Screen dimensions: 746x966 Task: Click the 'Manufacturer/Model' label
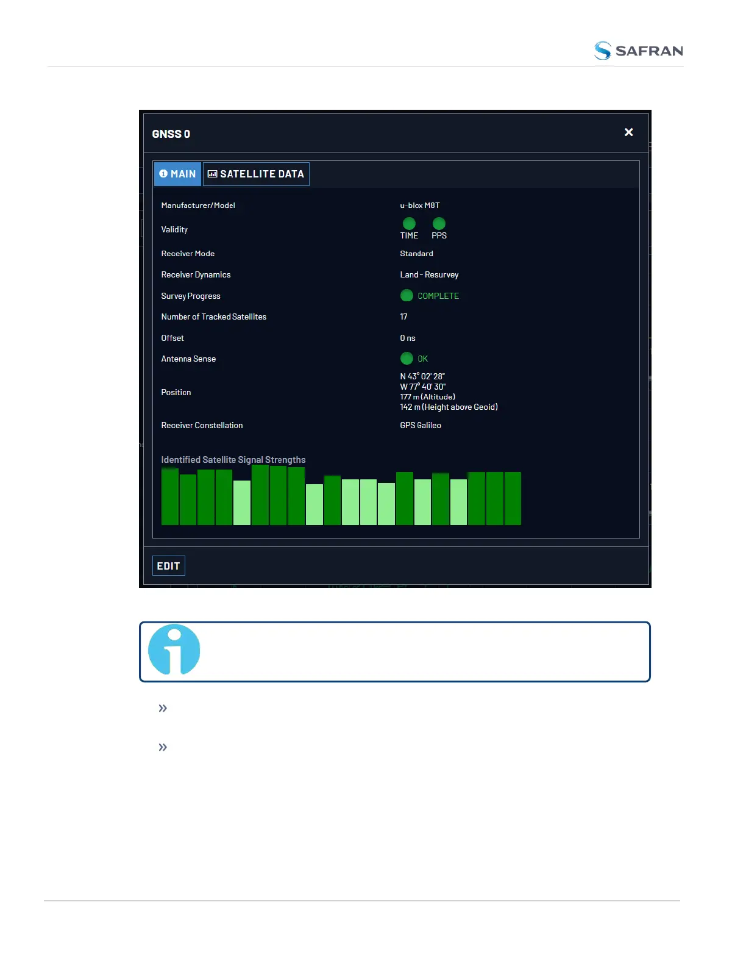(198, 206)
